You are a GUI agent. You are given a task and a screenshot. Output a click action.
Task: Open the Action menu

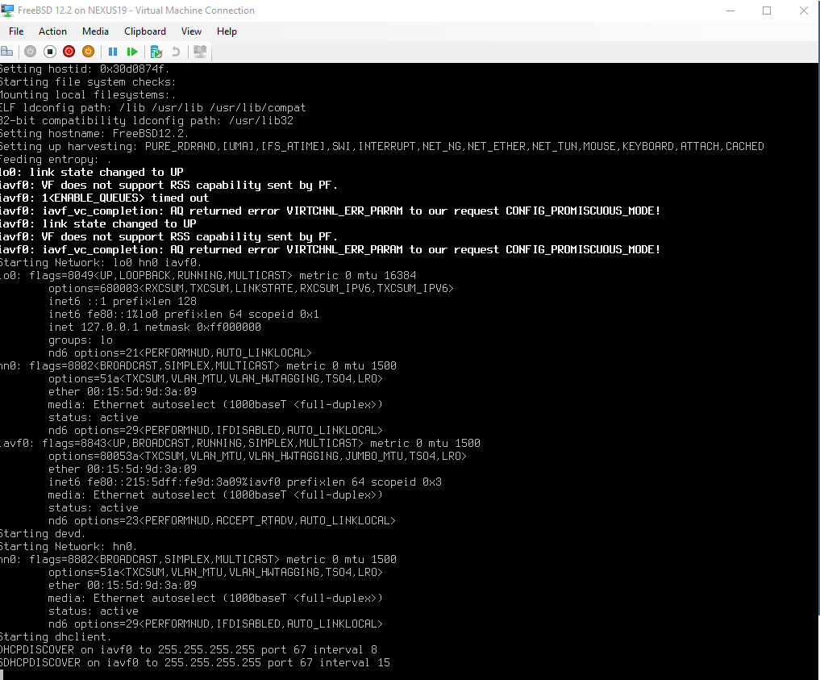(52, 31)
